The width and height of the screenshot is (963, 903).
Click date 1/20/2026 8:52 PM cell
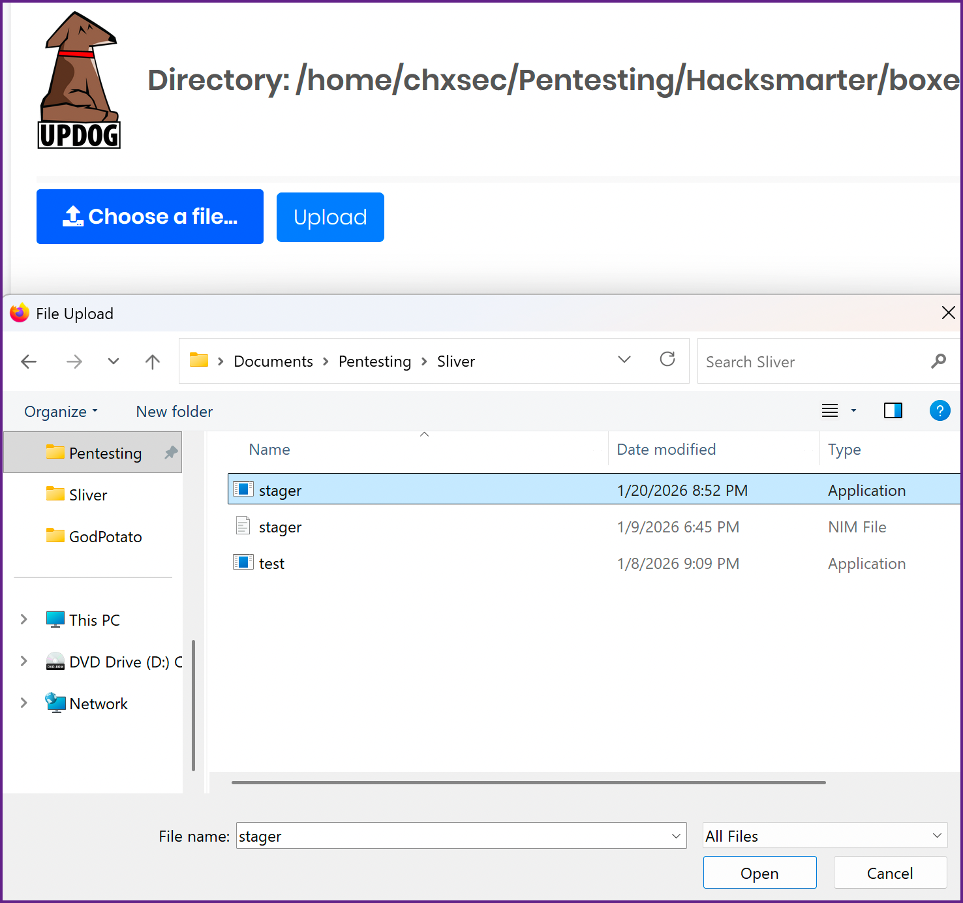pyautogui.click(x=682, y=491)
